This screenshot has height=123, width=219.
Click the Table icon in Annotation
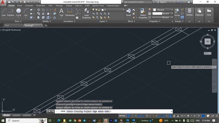point(77,17)
